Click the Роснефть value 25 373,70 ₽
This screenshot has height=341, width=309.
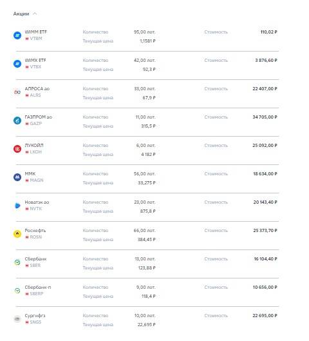265,231
